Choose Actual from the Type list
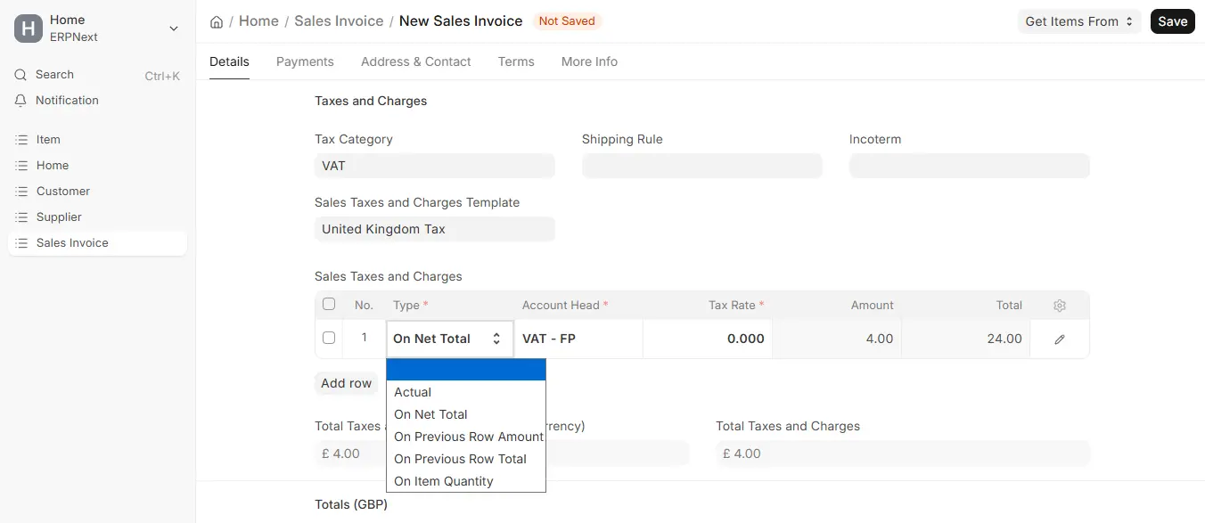1205x523 pixels. pos(466,392)
